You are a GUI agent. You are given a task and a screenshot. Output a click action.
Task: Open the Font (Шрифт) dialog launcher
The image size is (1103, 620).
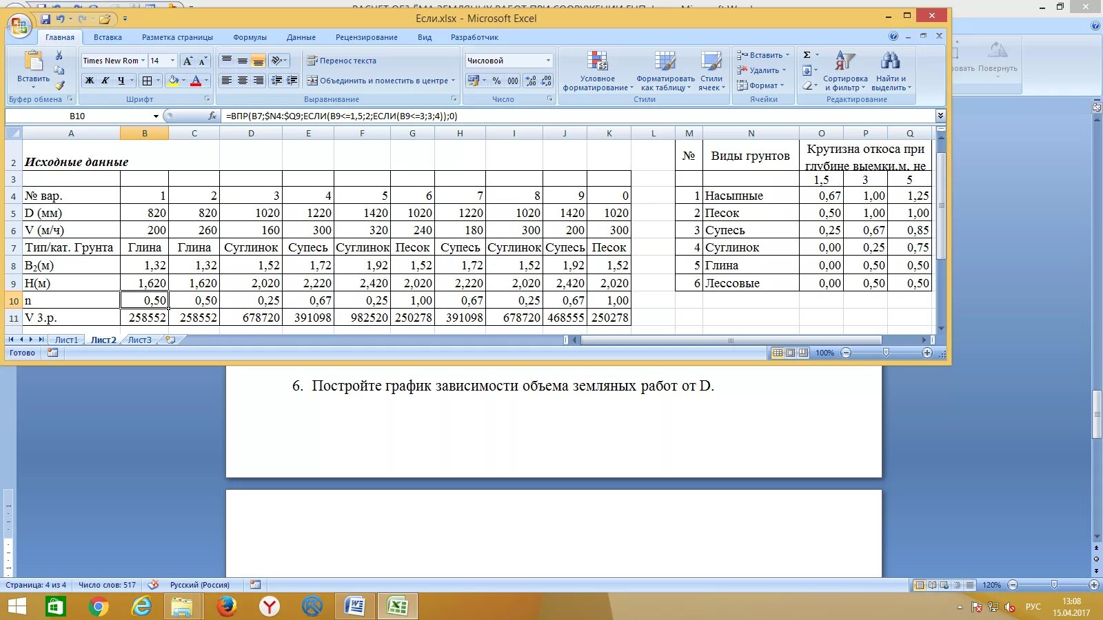pyautogui.click(x=208, y=99)
